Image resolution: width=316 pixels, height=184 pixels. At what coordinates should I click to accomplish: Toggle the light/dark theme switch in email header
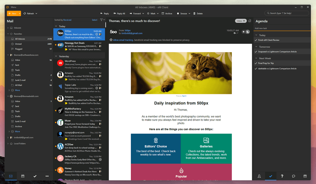click(246, 32)
